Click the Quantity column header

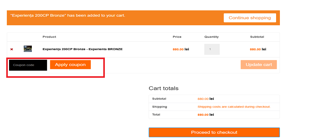point(212,37)
